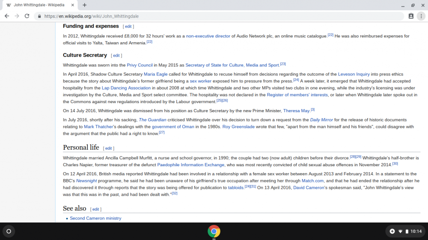Screen dimensions: 428x240
Task: Open the Maria Eagle link
Action: pyautogui.click(x=156, y=74)
